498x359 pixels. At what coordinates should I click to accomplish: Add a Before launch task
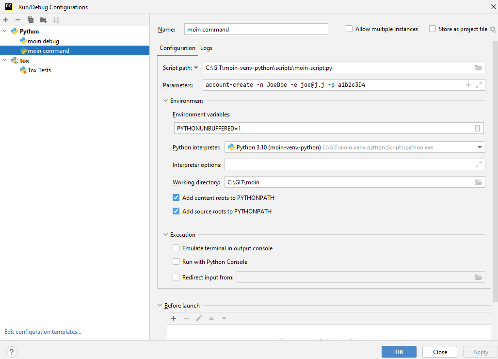[174, 318]
